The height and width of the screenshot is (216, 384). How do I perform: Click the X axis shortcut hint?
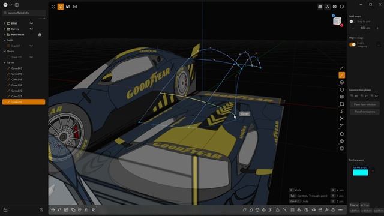pyautogui.click(x=337, y=190)
